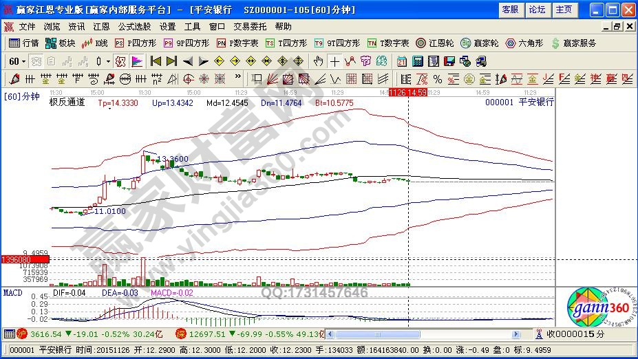This screenshot has width=638, height=359.
Task: Click the red floppy disk save icon
Action: click(449, 61)
